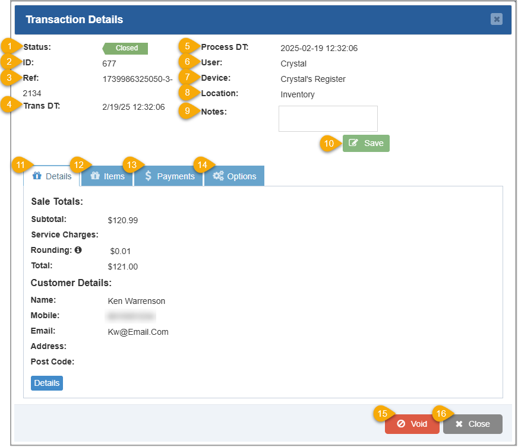This screenshot has width=518, height=447.
Task: Save the transaction note
Action: coord(366,143)
